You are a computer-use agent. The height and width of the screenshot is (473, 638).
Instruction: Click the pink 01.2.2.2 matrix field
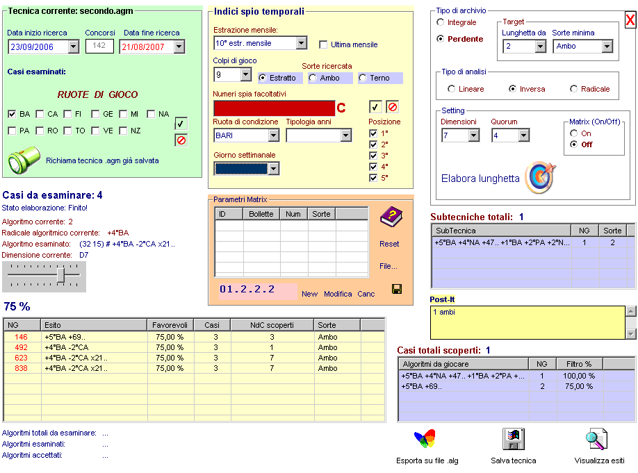click(258, 291)
